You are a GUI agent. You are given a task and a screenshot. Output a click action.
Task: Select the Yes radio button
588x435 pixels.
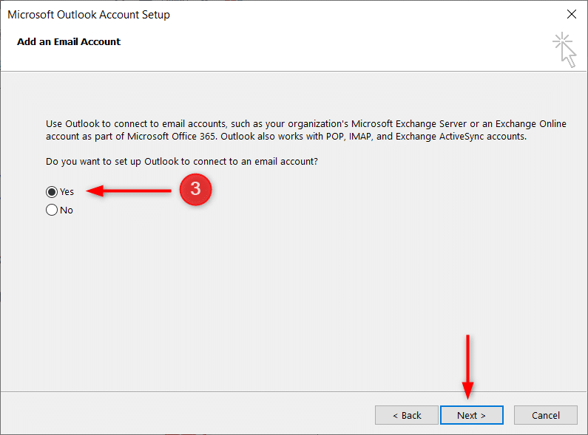click(52, 191)
